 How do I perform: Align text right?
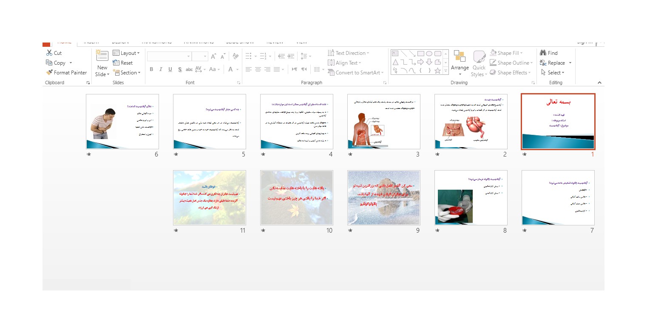[267, 69]
